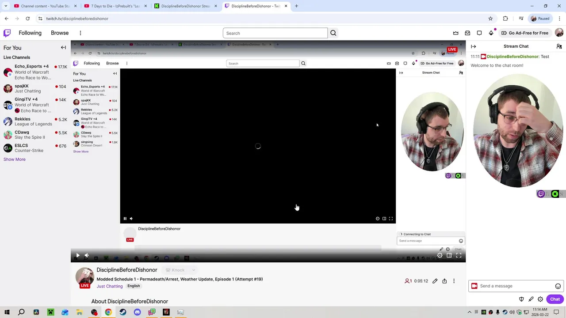The image size is (566, 318).
Task: Open Steam from the taskbar
Action: click(123, 312)
